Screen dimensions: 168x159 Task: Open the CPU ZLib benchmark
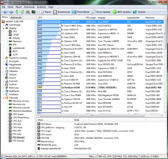pos(15,121)
